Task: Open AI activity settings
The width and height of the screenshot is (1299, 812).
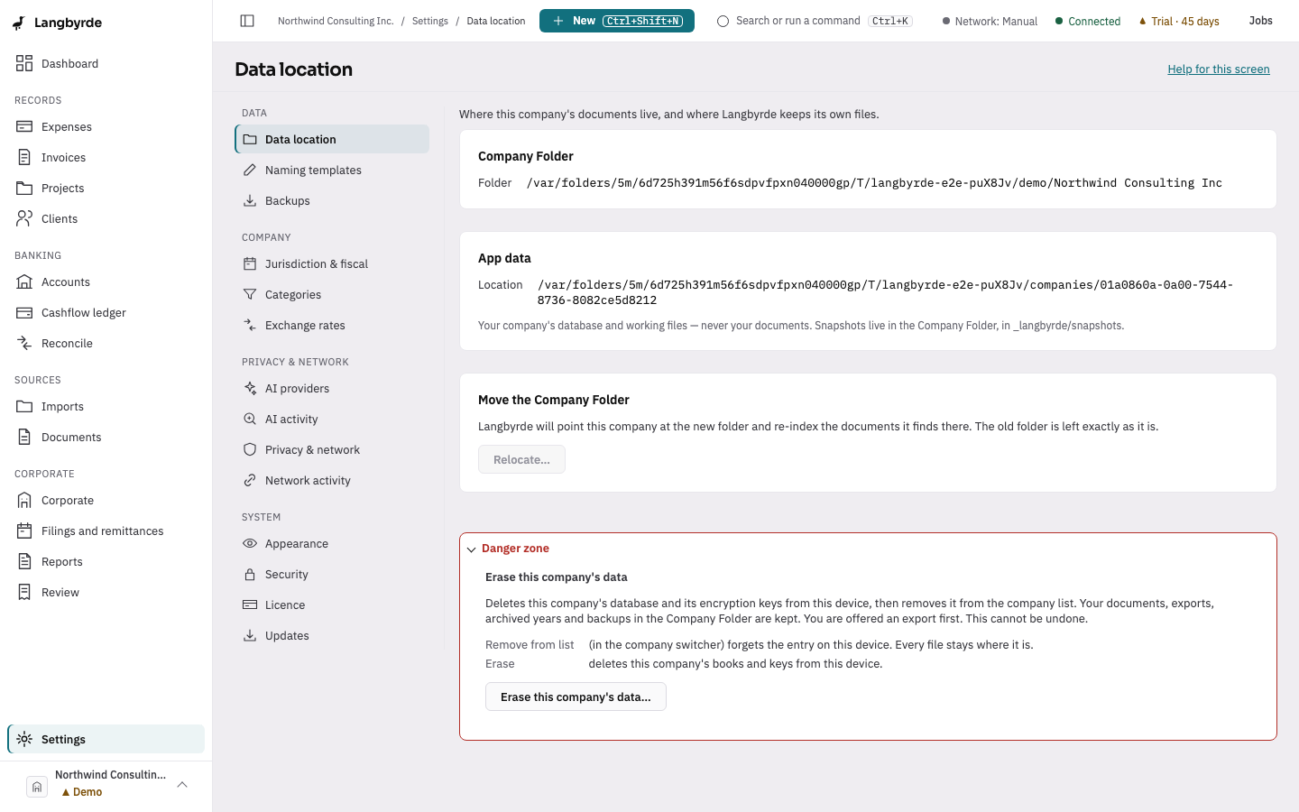Action: (x=332, y=419)
